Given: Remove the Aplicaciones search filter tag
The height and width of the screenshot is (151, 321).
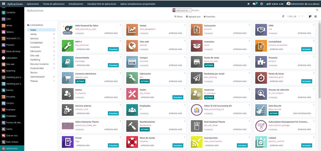Looking at the screenshot, I should (190, 10).
